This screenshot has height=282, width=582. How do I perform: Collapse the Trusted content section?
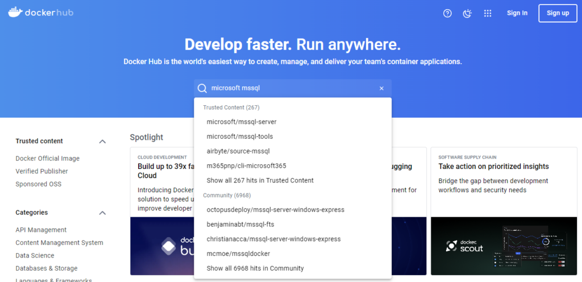(102, 142)
